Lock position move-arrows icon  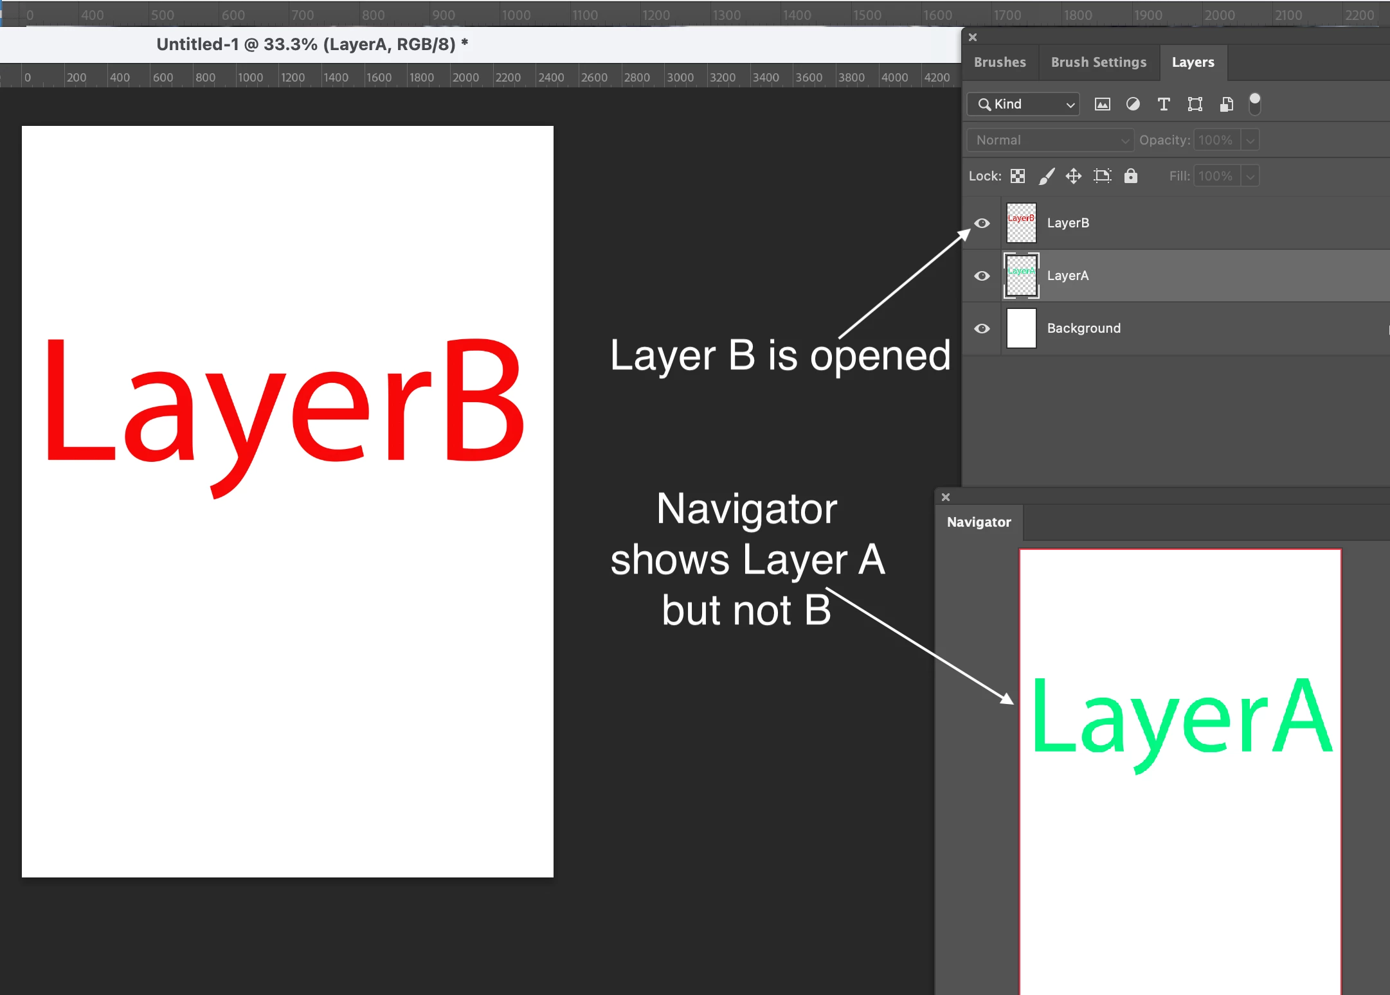[1074, 176]
